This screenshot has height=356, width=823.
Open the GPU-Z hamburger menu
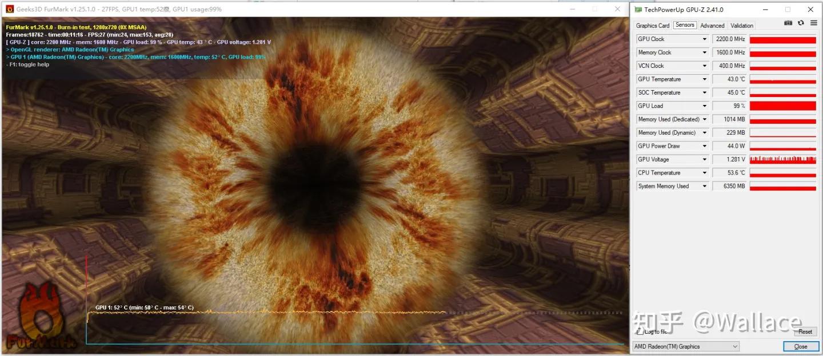(x=812, y=23)
